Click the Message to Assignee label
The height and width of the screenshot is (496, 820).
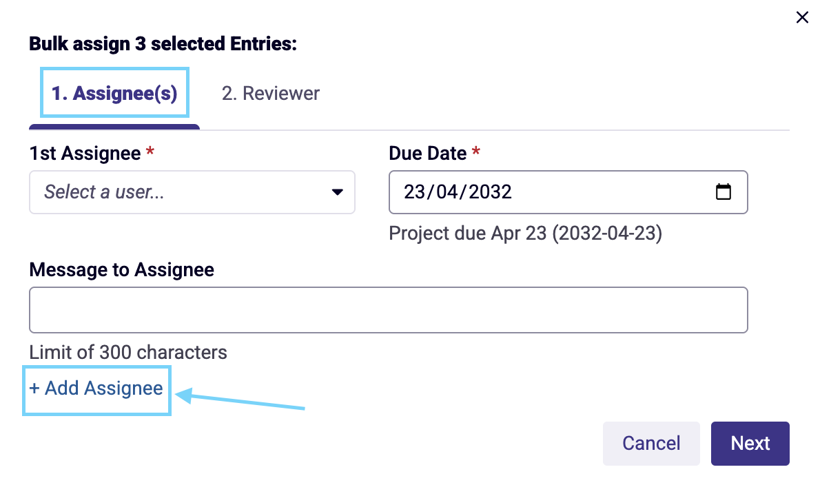click(121, 269)
